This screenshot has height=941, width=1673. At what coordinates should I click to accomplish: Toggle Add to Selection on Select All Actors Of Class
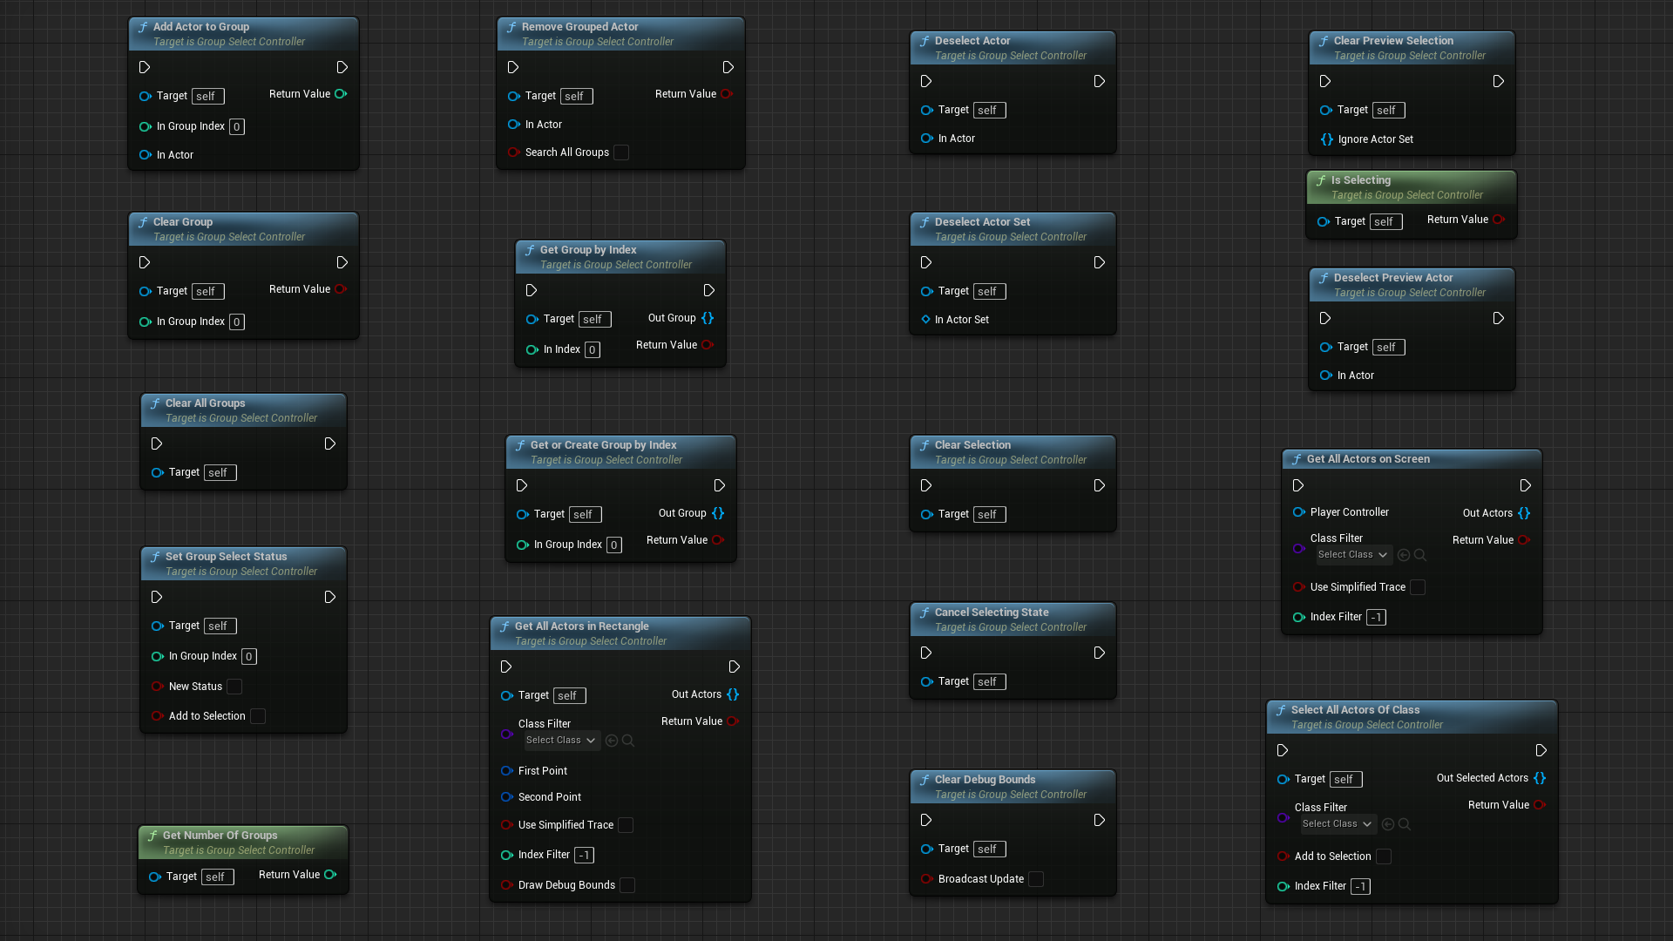coord(1383,856)
